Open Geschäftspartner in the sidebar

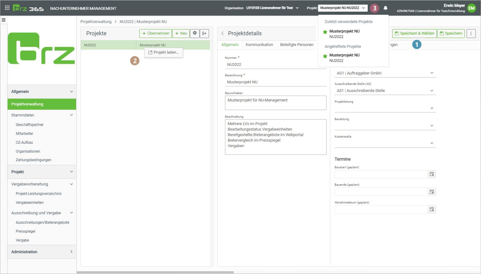30,125
